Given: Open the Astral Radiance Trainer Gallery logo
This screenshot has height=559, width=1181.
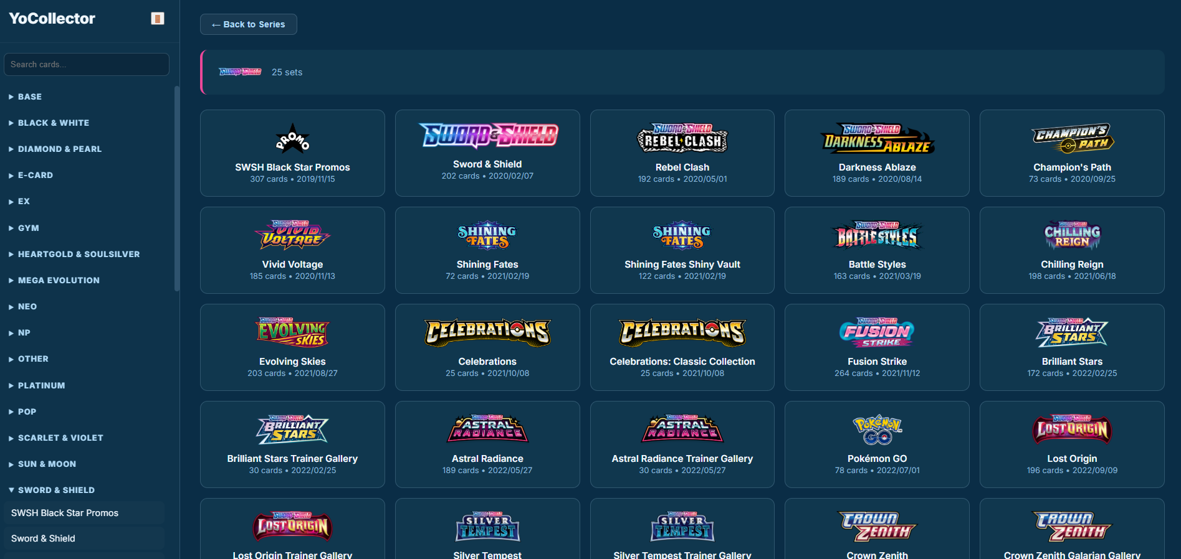Looking at the screenshot, I should (682, 430).
